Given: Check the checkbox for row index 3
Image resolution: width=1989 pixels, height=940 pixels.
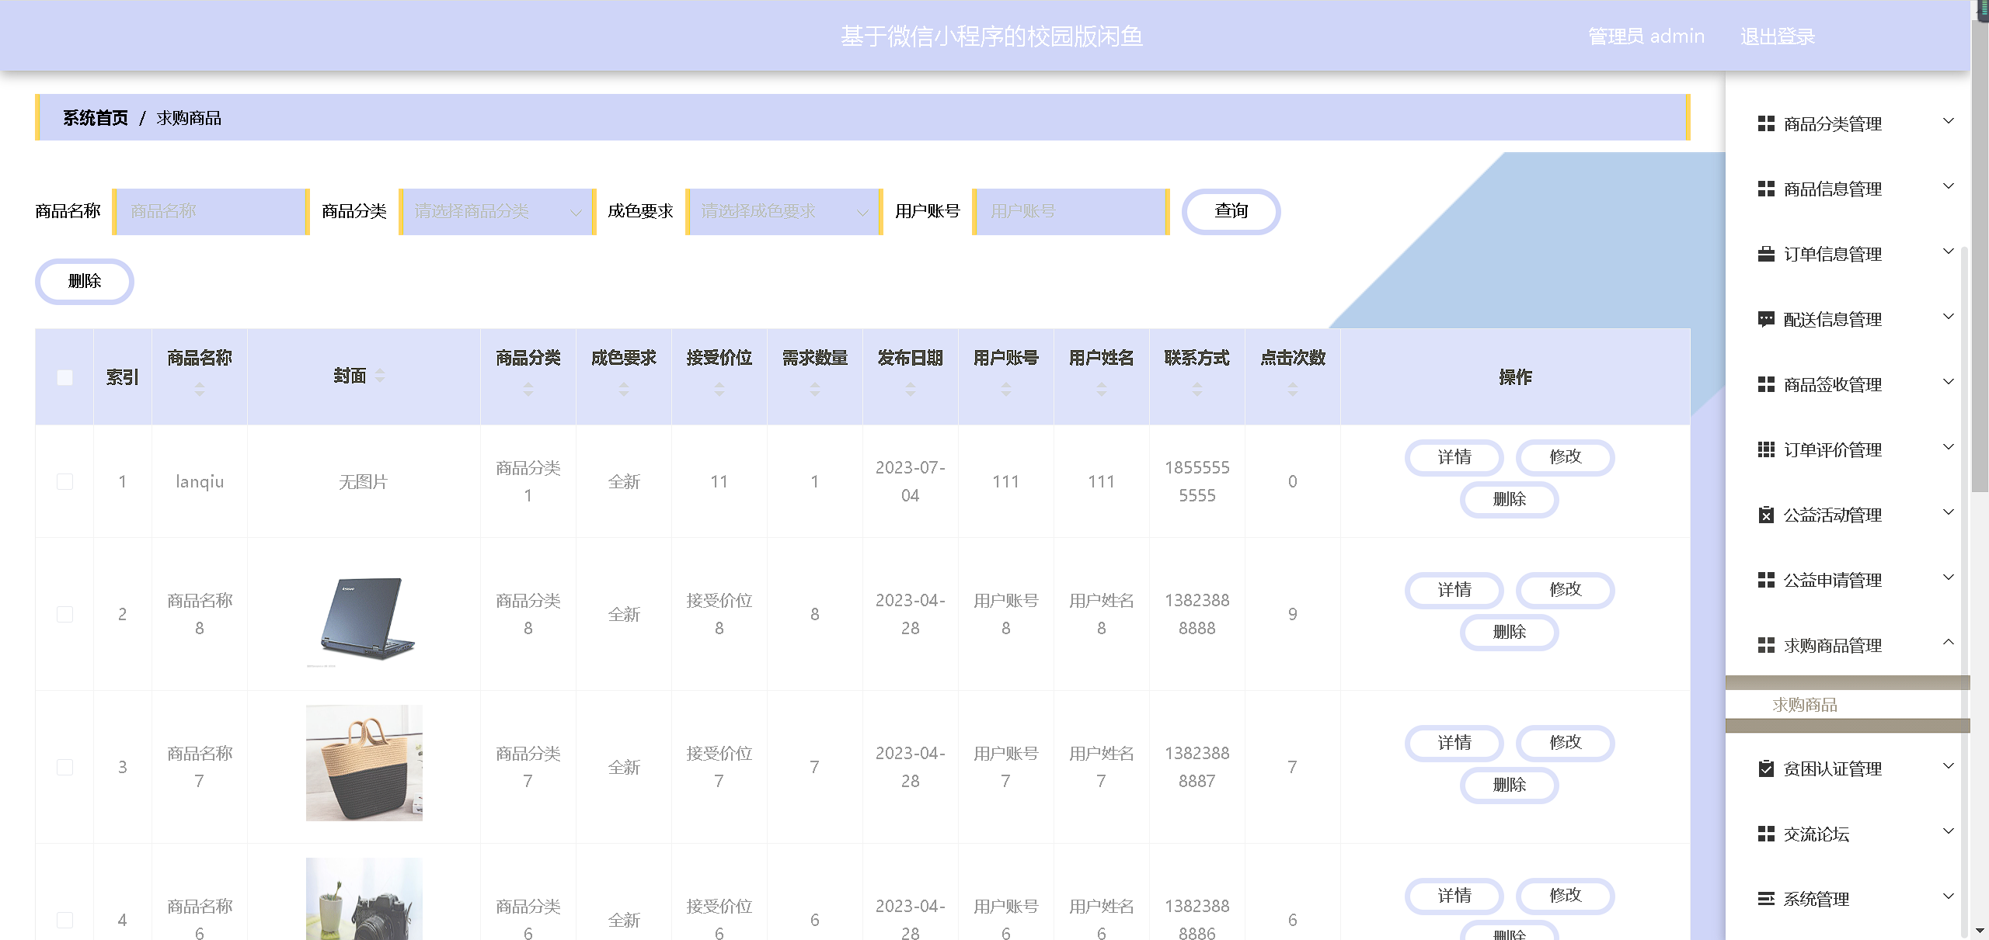Looking at the screenshot, I should tap(65, 767).
